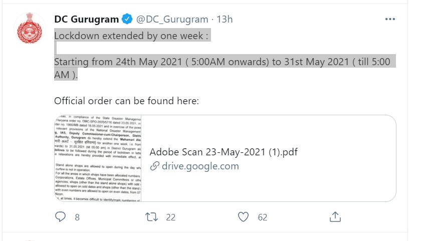421x241 pixels.
Task: Click the share tweet icon
Action: pyautogui.click(x=335, y=216)
